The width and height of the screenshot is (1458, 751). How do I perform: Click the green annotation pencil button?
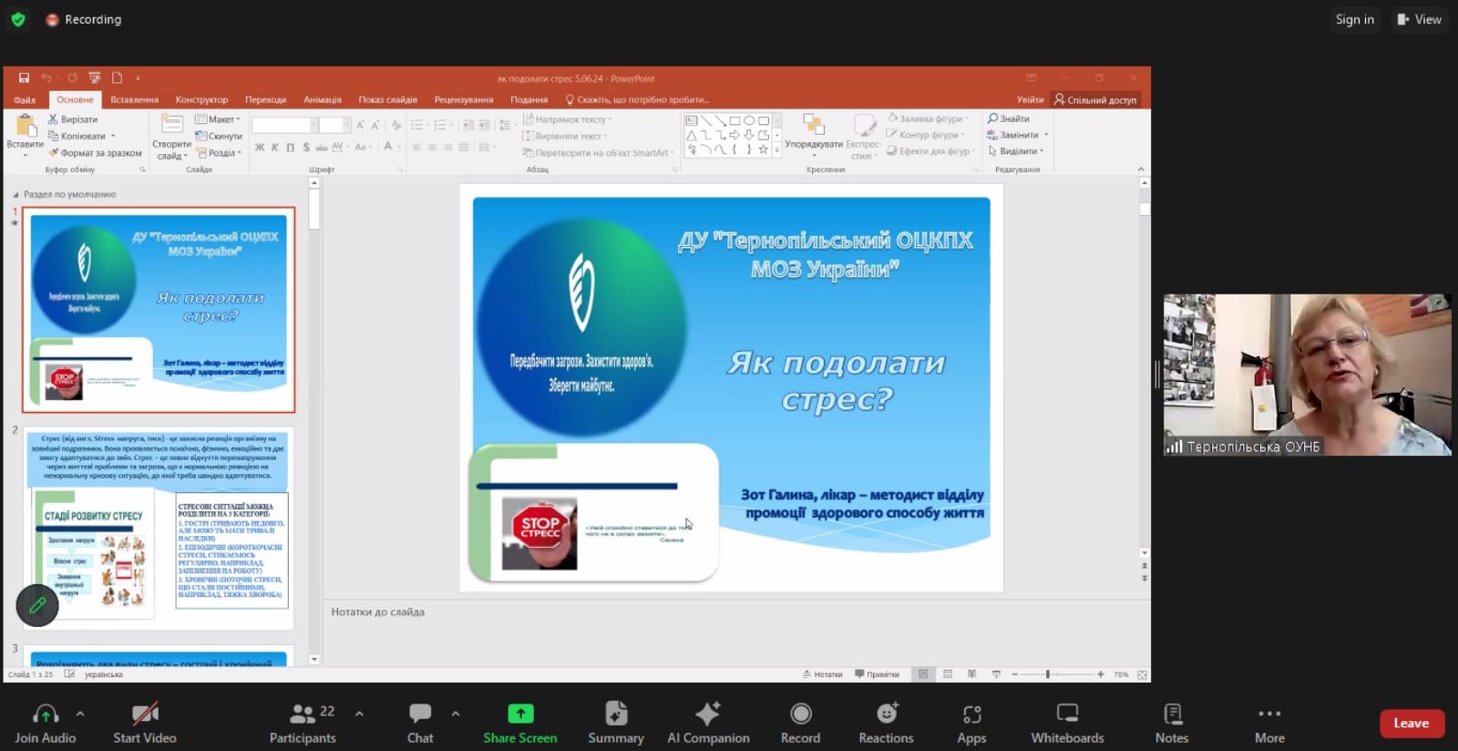[37, 605]
